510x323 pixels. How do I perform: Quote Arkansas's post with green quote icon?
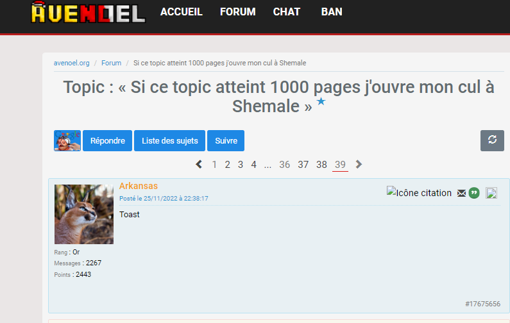pos(474,193)
